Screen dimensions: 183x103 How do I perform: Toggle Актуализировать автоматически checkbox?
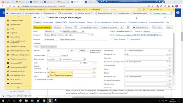coord(88,51)
